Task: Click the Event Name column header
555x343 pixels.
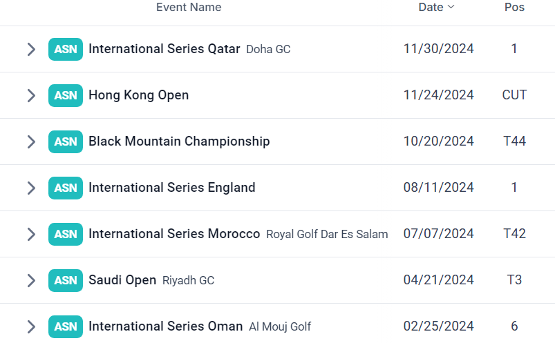Action: [x=189, y=7]
